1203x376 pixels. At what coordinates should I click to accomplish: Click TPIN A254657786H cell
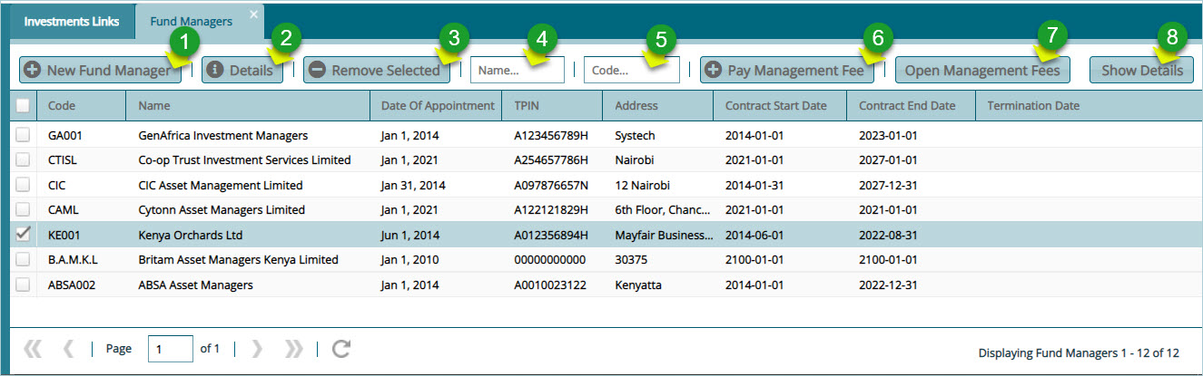point(552,160)
